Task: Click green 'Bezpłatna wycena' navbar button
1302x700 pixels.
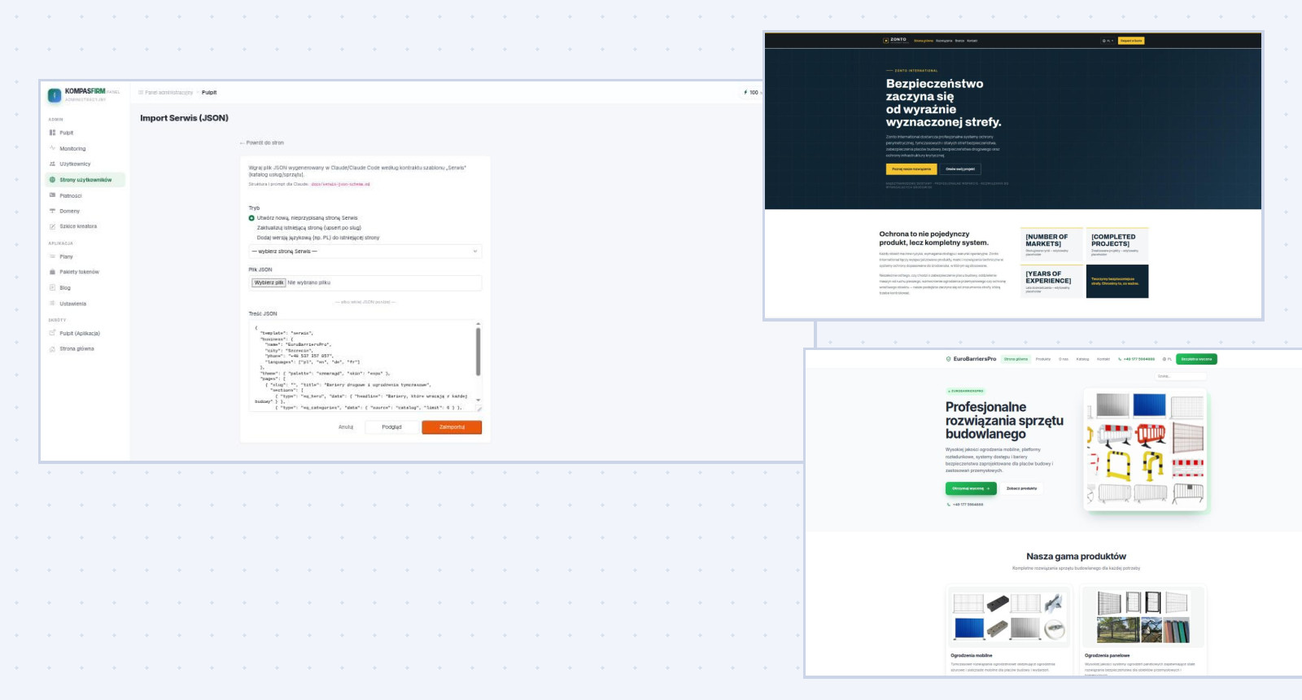Action: [x=1196, y=359]
